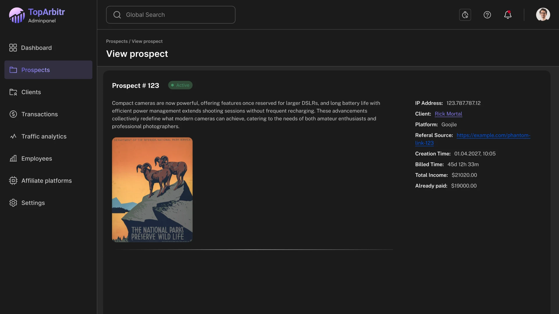Click the timer clock icon in header

pyautogui.click(x=465, y=15)
